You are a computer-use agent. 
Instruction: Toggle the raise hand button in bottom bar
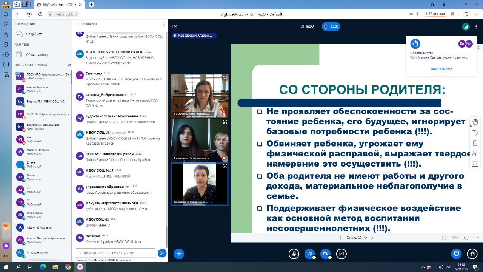tap(471, 254)
